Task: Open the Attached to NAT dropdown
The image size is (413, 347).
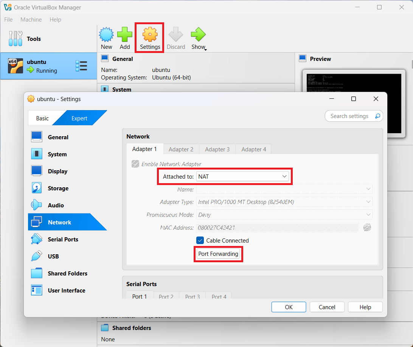Action: click(242, 177)
